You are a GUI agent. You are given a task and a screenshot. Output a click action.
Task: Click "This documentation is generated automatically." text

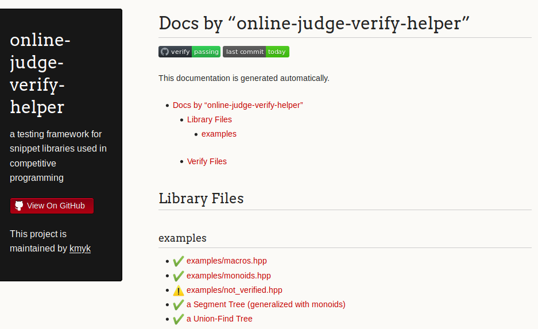tap(244, 78)
